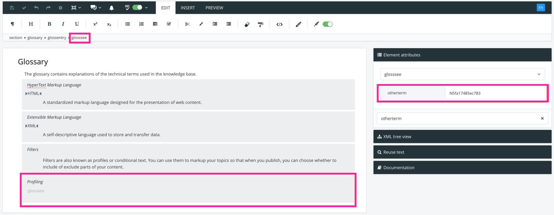554x215 pixels.
Task: Click the paint roller format icon
Action: [261, 24]
